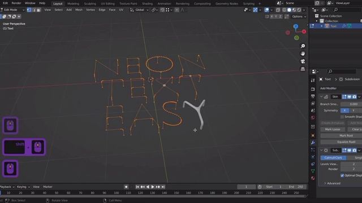Open the Render menu
This screenshot has height=203, width=362.
16,3
